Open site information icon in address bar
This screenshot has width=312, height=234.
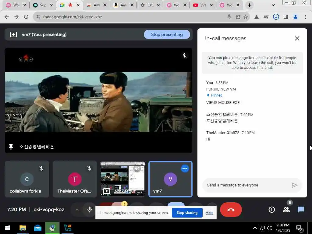[x=38, y=17]
